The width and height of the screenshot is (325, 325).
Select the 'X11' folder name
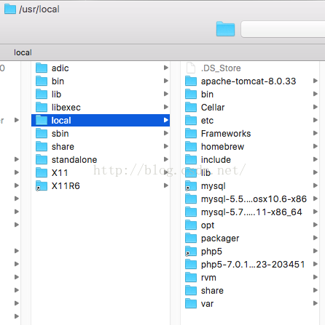tap(60, 173)
